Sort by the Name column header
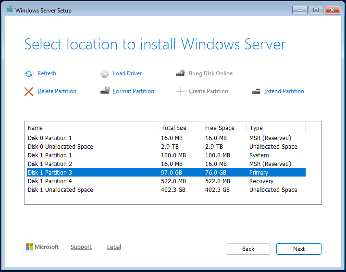Viewport: 346px width, 272px height. coord(92,128)
